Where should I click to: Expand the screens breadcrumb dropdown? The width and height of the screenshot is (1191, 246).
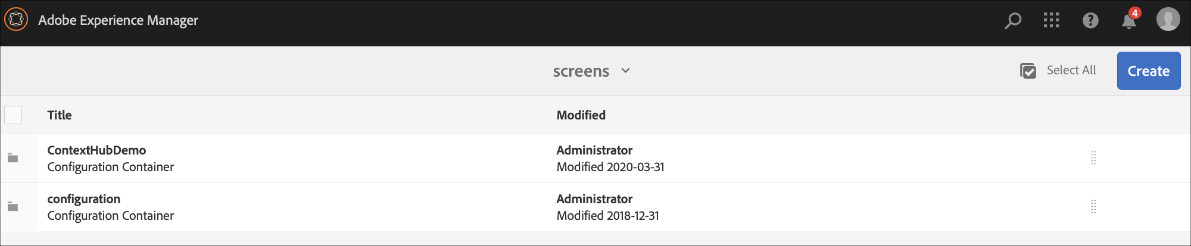pos(581,71)
